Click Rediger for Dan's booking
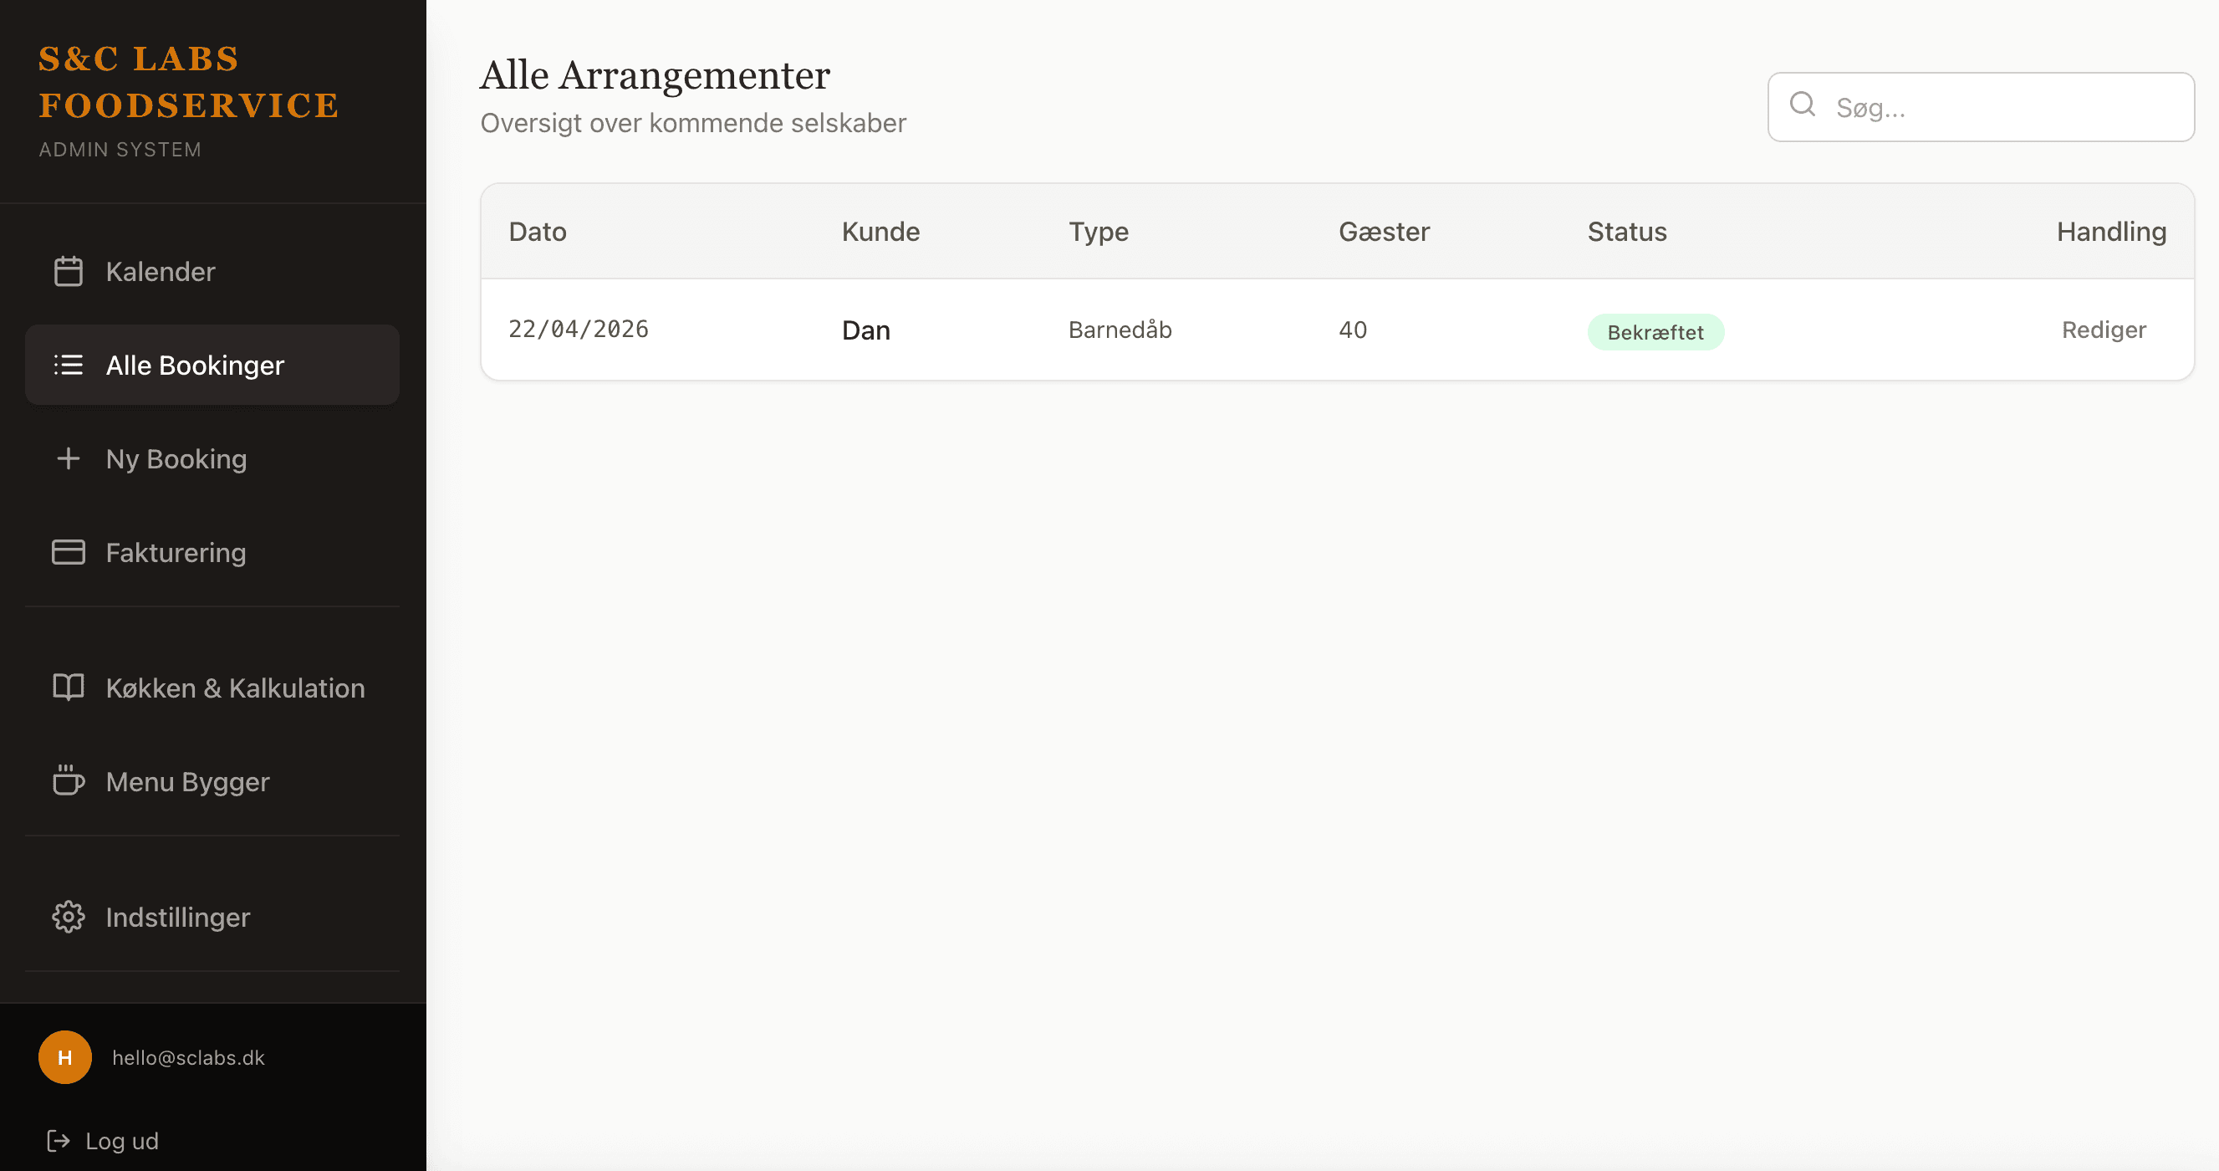This screenshot has width=2219, height=1171. [2104, 330]
